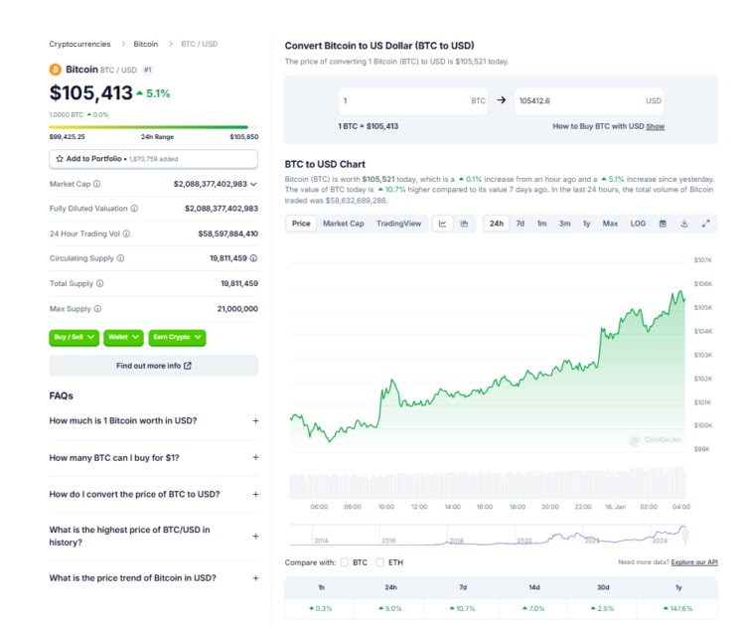Click the arrow between BTC and USD fields
The height and width of the screenshot is (626, 745).
tap(502, 100)
